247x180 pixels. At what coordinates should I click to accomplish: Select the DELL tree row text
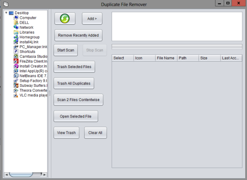pyautogui.click(x=24, y=23)
